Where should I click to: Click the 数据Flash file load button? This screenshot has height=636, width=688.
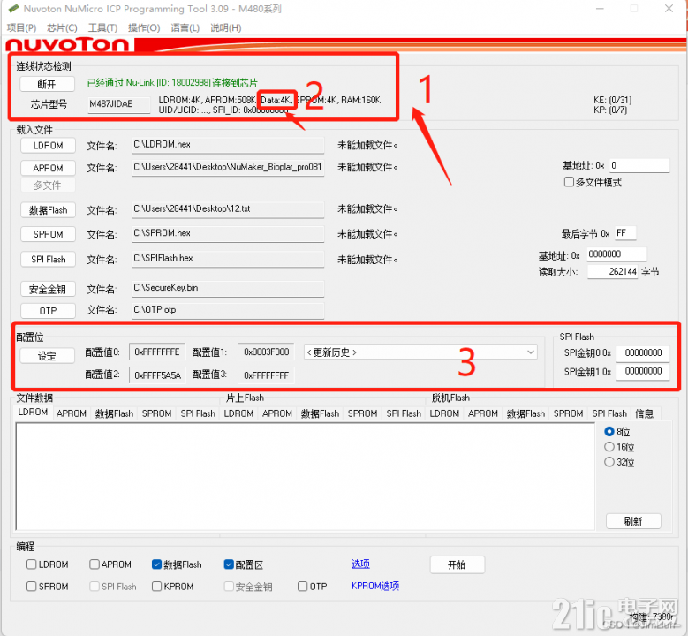(48, 210)
